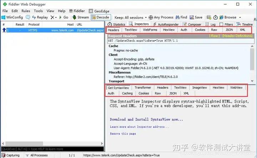
Task: Click the Remove this page link
Action: [123, 134]
